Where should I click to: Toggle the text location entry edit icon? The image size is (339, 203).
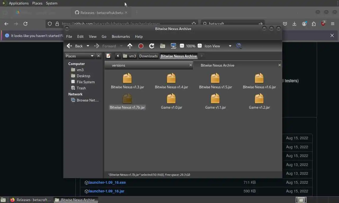108,56
